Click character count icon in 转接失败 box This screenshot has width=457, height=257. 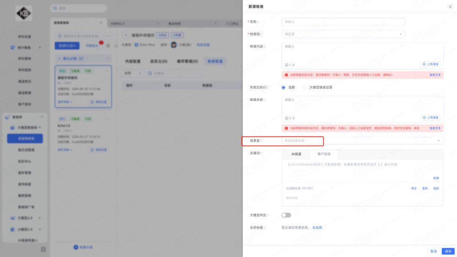[x=286, y=118]
